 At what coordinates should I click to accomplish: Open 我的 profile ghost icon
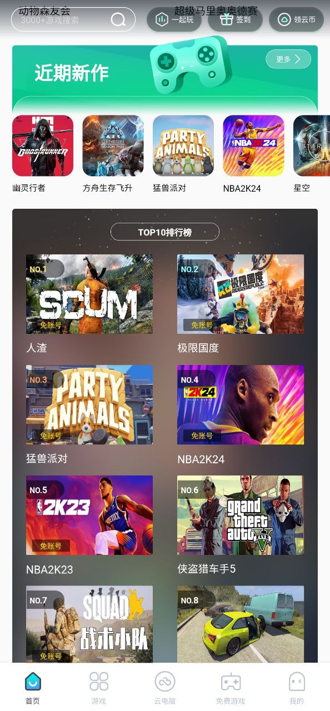click(x=297, y=682)
